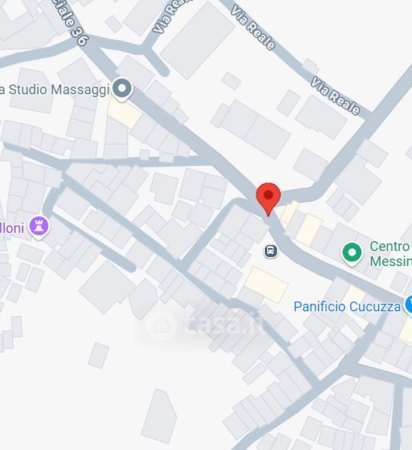Screen dimensions: 412x450
Task: Select the cut-off Via Reale label at top
Action: pos(171,16)
